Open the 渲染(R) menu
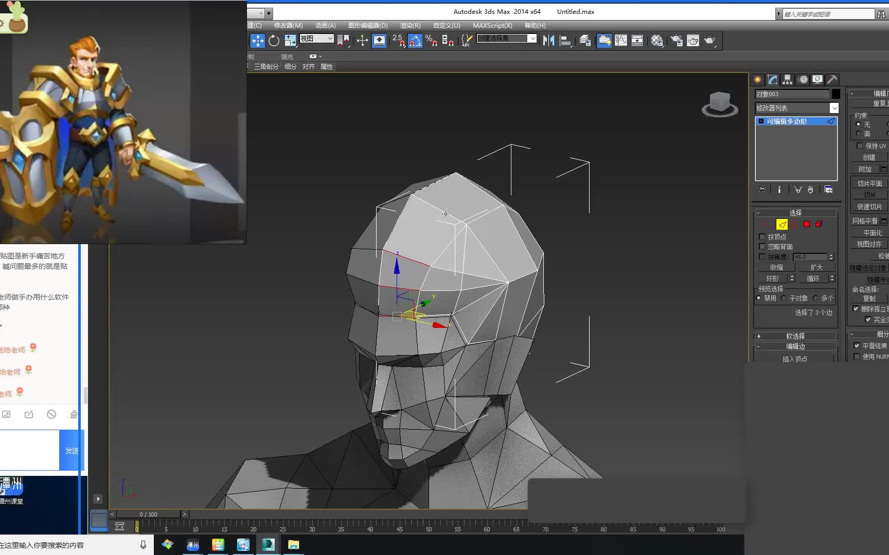The image size is (889, 555). pos(410,25)
